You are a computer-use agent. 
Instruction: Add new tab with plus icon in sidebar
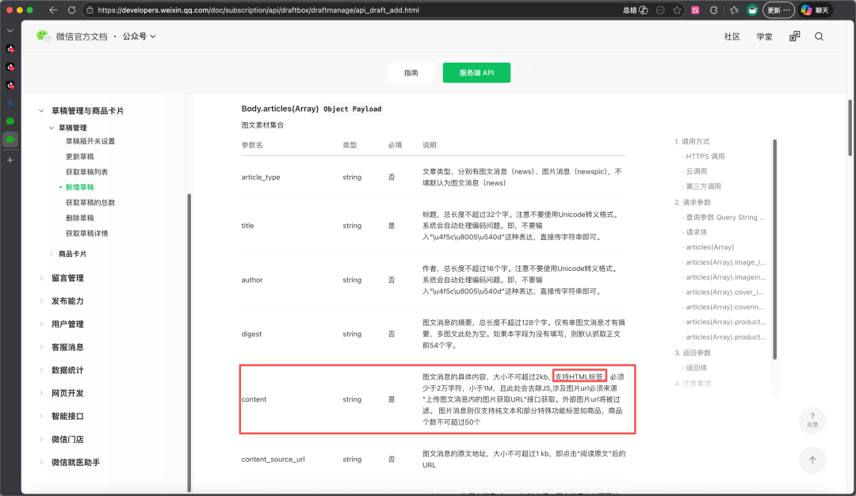tap(10, 160)
